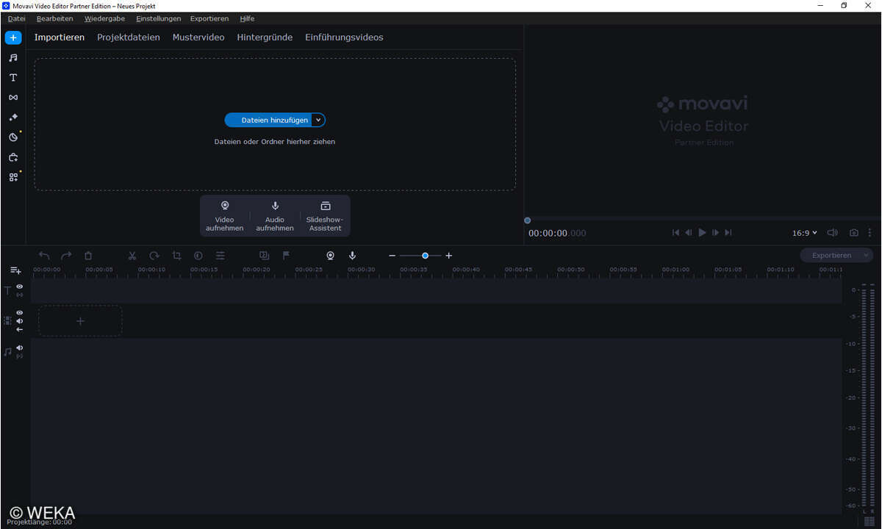Screen dimensions: 882x529
Task: Mute preview volume speaker icon
Action: [832, 233]
